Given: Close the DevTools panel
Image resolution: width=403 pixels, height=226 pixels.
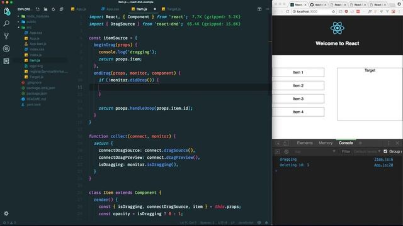Looking at the screenshot, I should click(x=397, y=143).
